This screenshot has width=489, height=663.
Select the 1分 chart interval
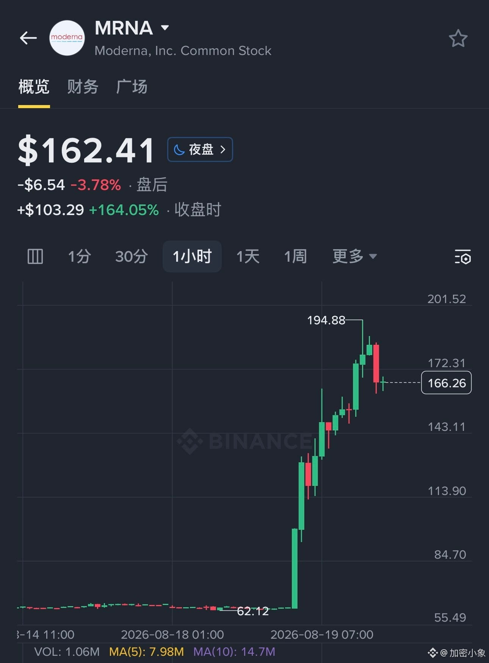(x=79, y=256)
